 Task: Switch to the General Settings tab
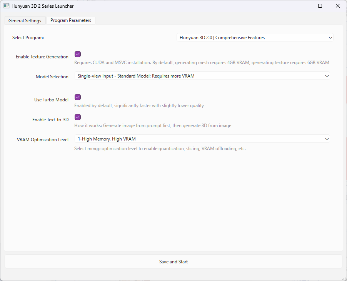click(x=25, y=21)
